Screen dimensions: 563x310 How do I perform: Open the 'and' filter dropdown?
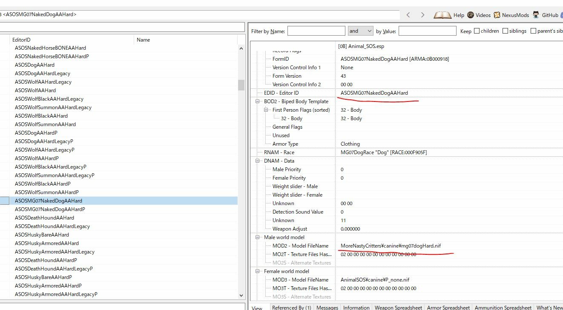360,31
